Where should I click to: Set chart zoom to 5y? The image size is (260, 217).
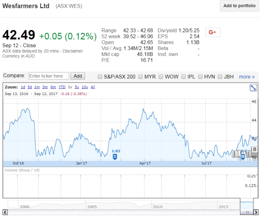pyautogui.click(x=77, y=87)
